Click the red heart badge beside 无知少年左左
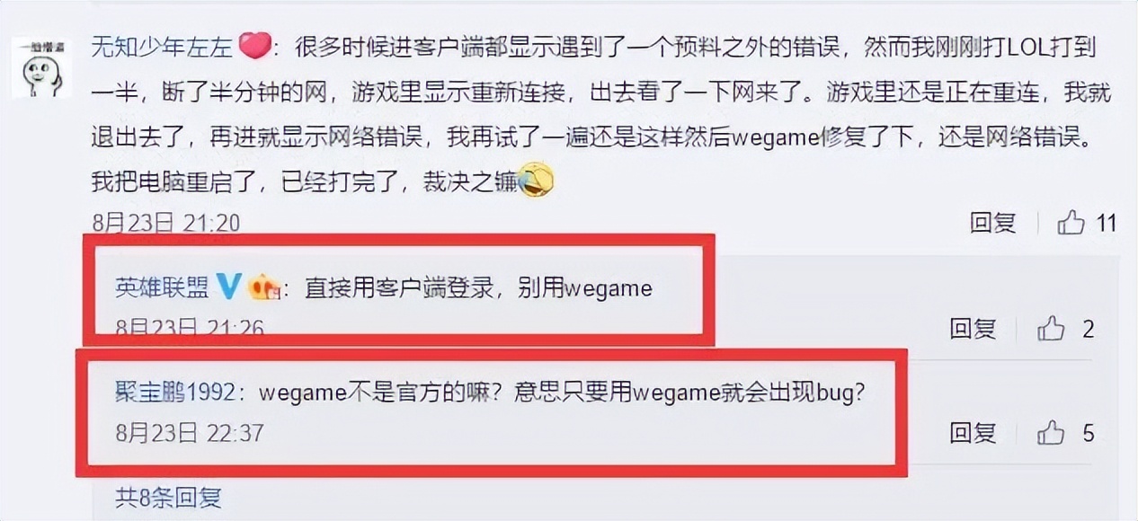The image size is (1138, 521). click(x=256, y=48)
